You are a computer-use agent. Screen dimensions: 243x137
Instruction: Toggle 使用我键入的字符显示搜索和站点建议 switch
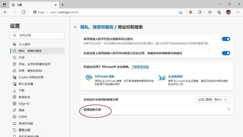226,39
